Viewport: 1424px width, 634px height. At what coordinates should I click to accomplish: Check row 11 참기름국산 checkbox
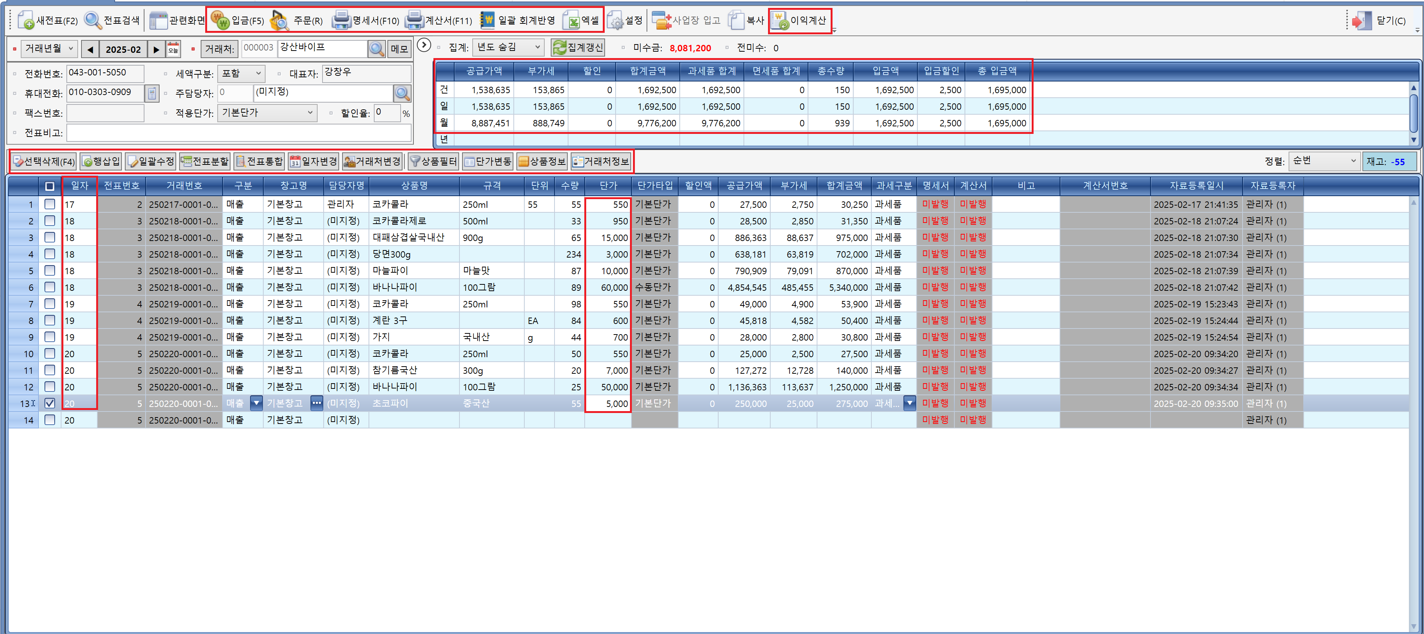pyautogui.click(x=50, y=370)
